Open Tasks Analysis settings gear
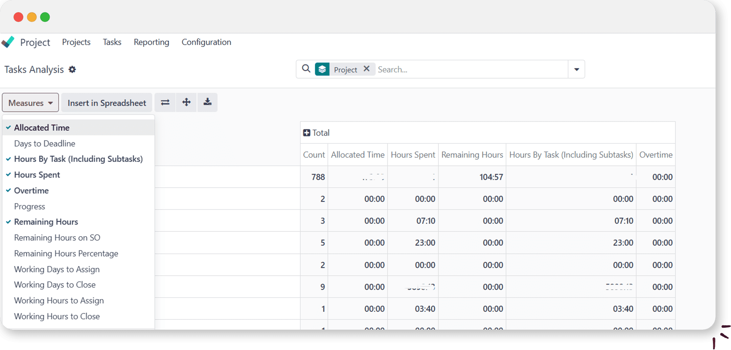This screenshot has height=350, width=731. [x=72, y=70]
